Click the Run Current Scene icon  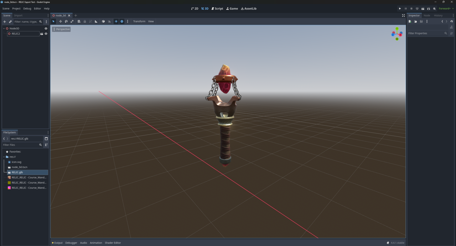(x=423, y=9)
